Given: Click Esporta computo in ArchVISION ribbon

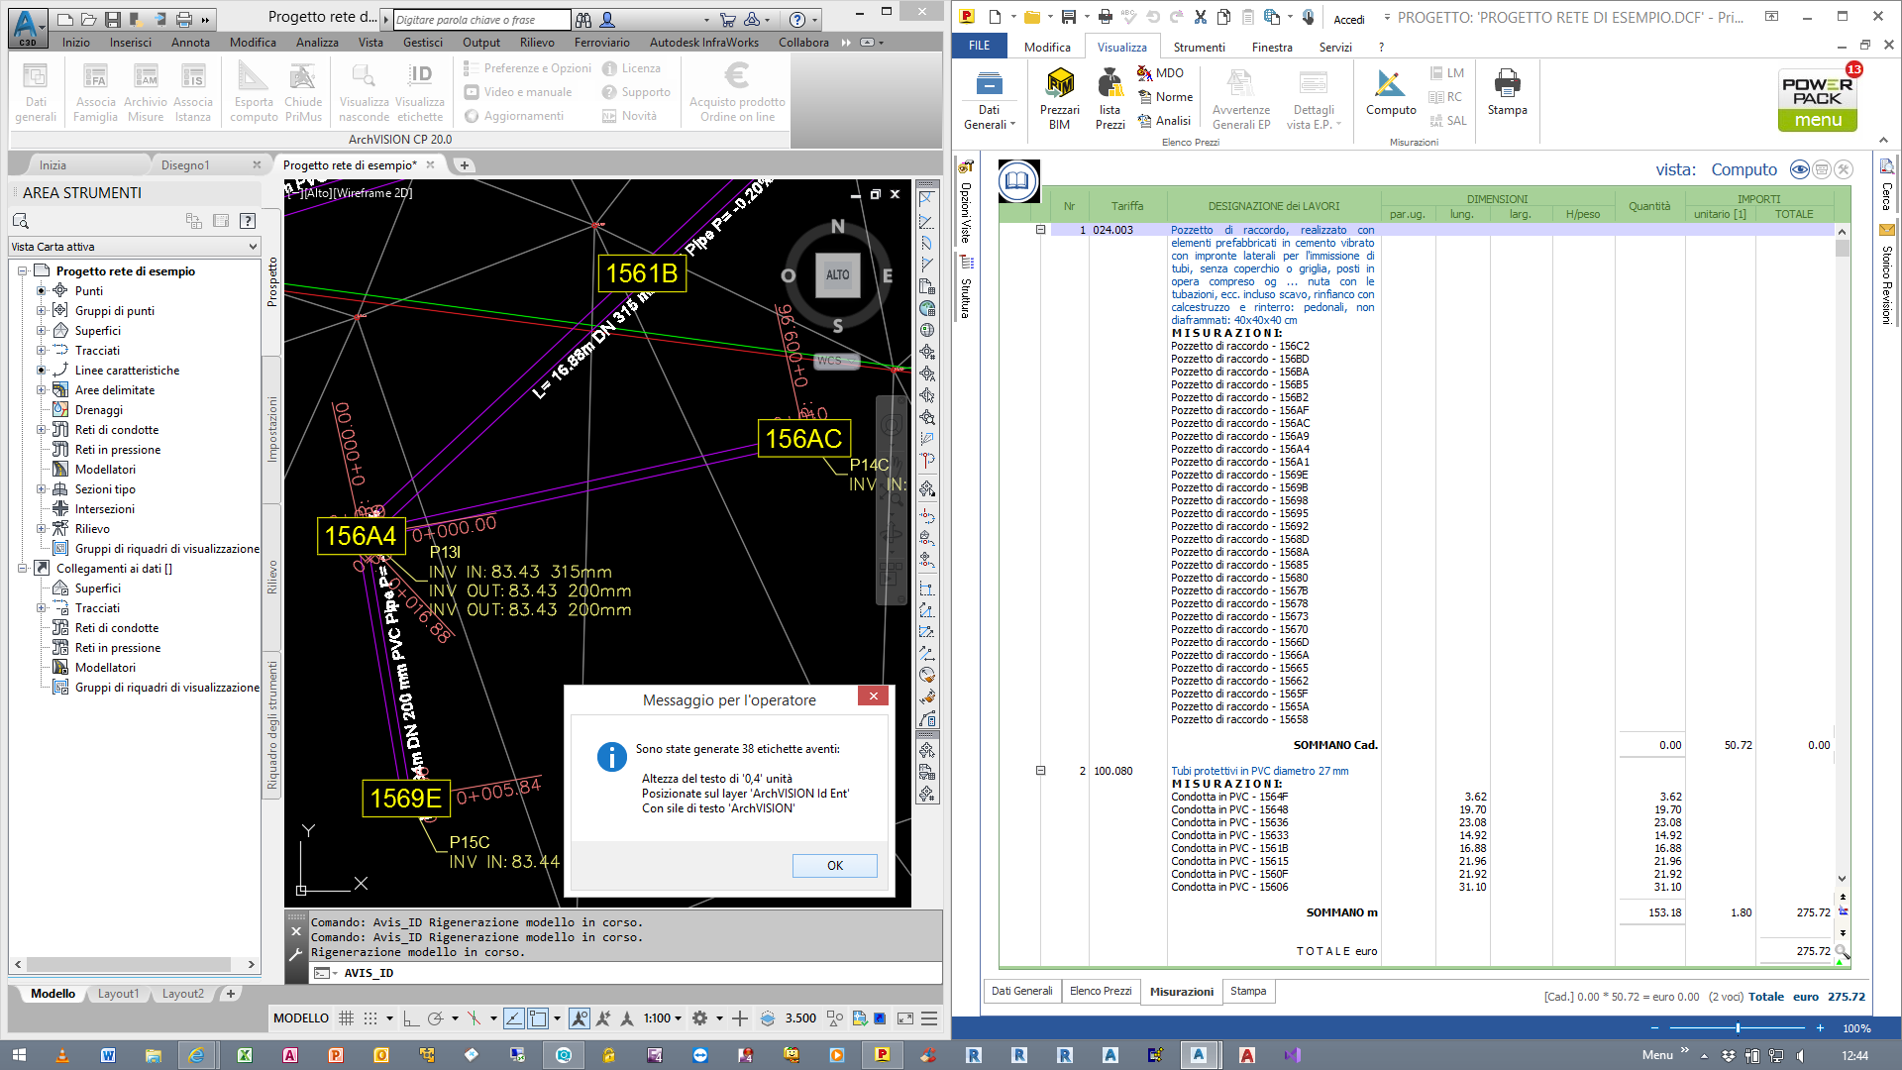Looking at the screenshot, I should click(x=254, y=91).
